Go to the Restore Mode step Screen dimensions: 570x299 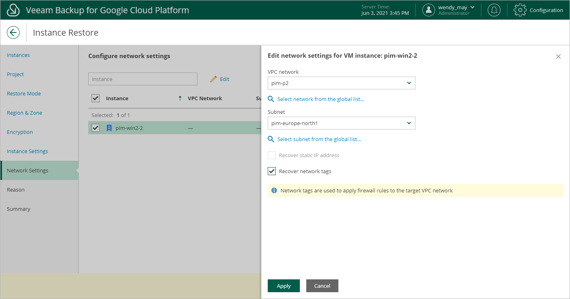[x=24, y=93]
